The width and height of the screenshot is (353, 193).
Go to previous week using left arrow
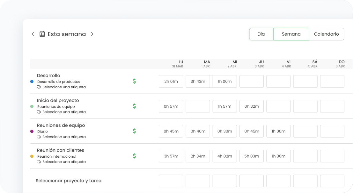tap(33, 34)
